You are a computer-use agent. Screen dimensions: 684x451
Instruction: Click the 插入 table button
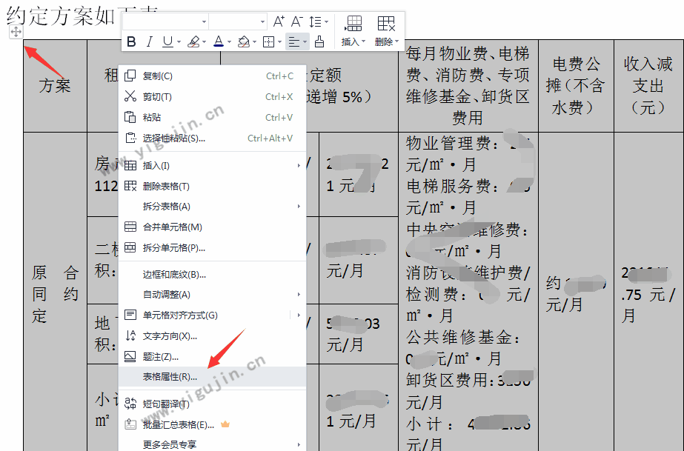(x=353, y=30)
